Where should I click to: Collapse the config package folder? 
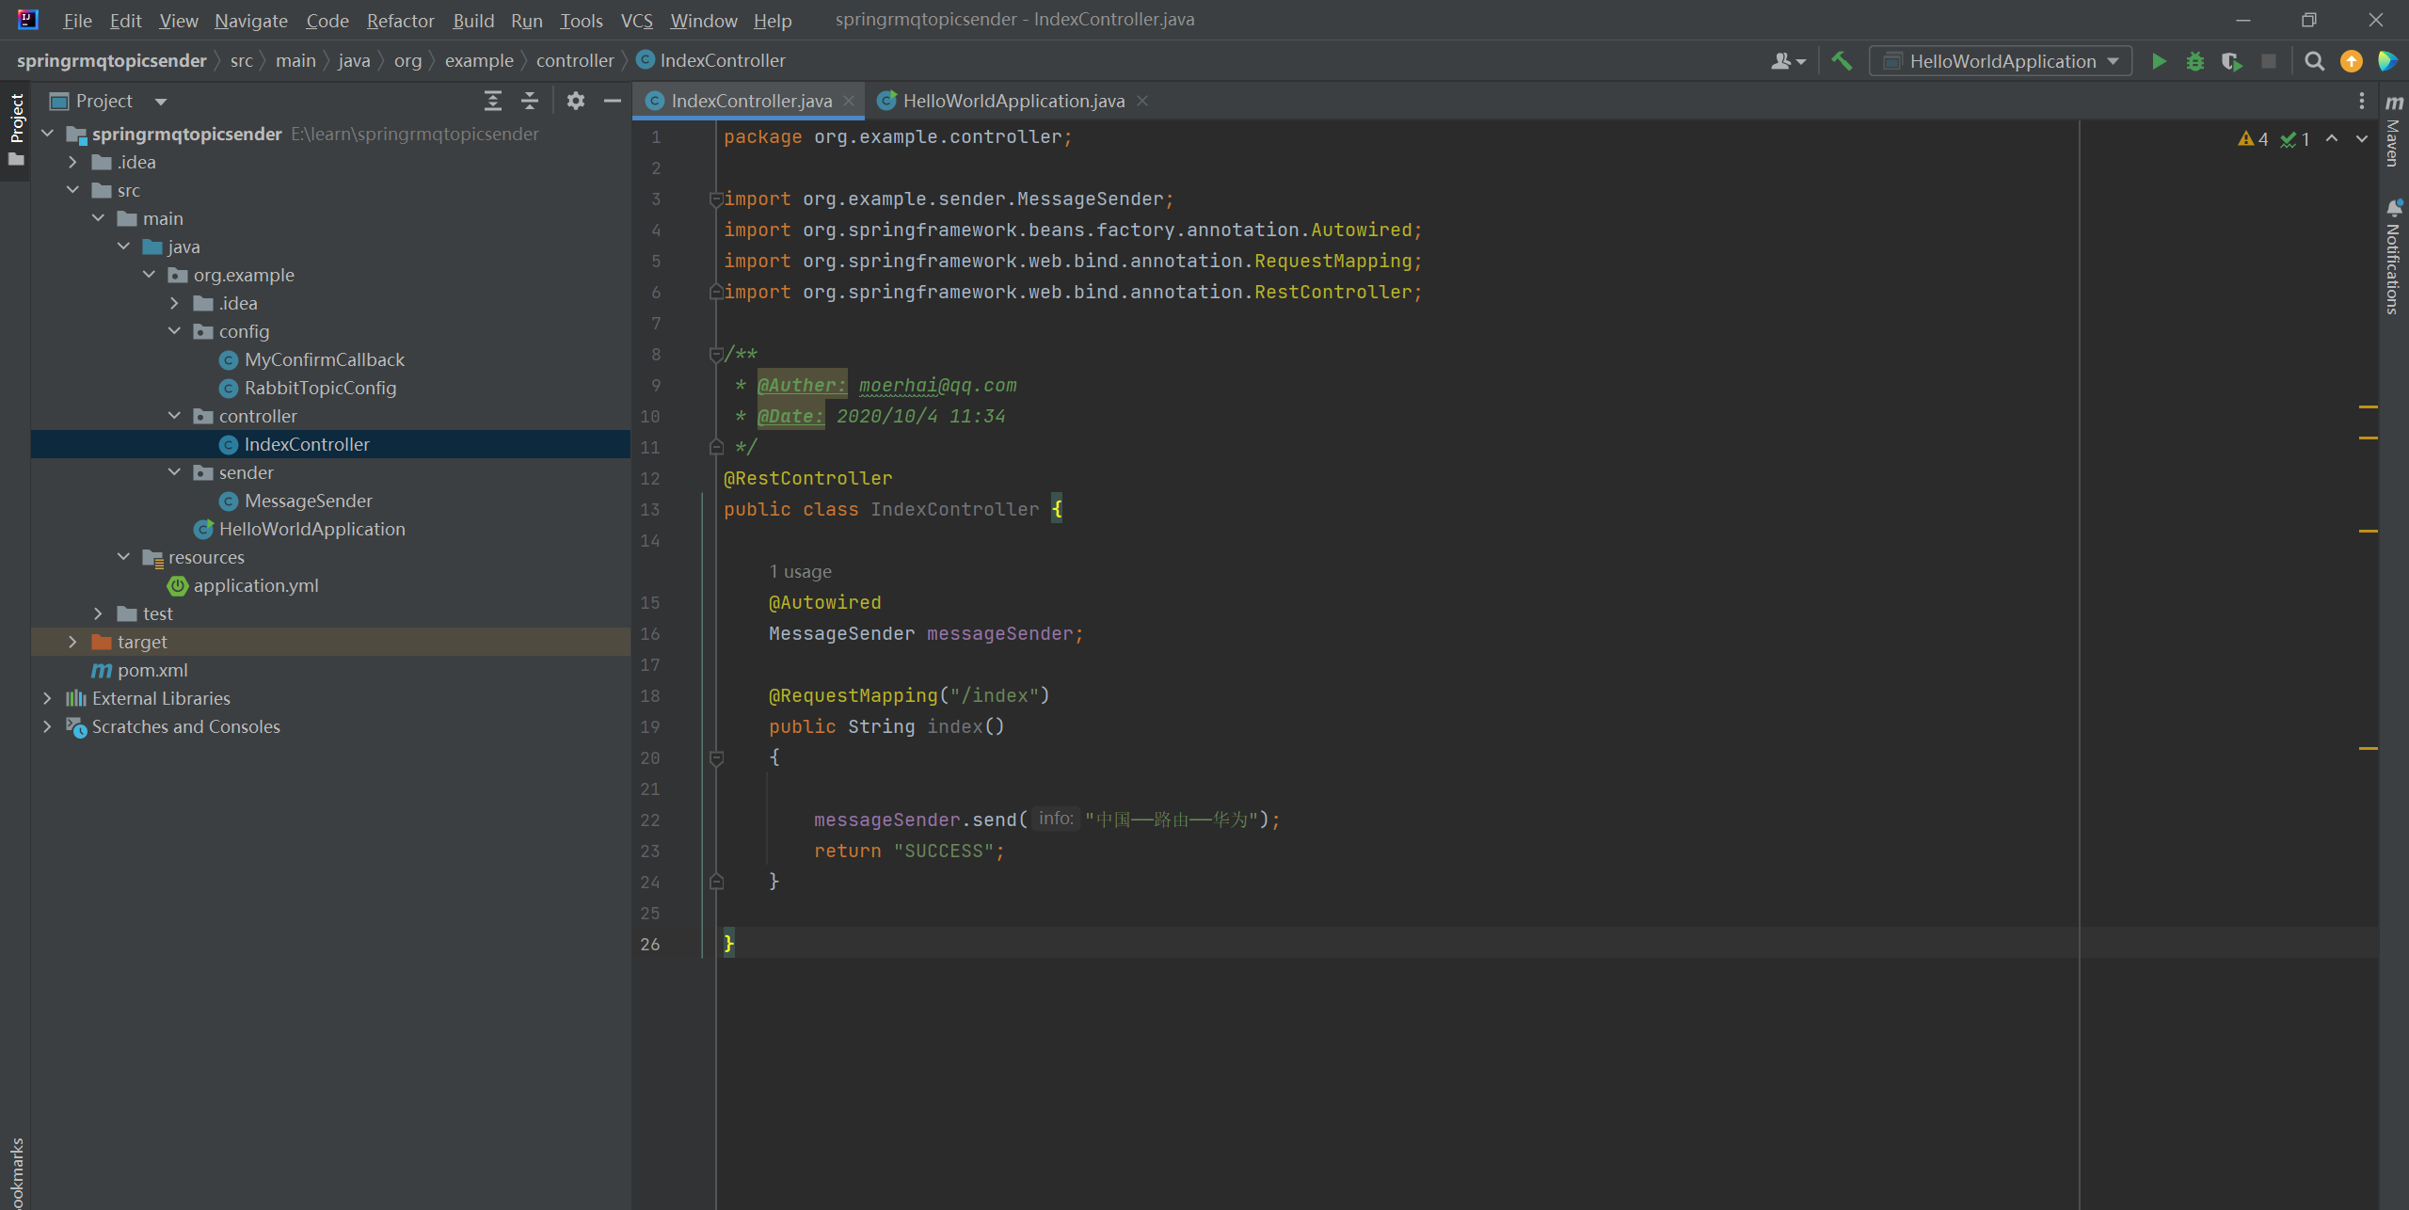(174, 331)
